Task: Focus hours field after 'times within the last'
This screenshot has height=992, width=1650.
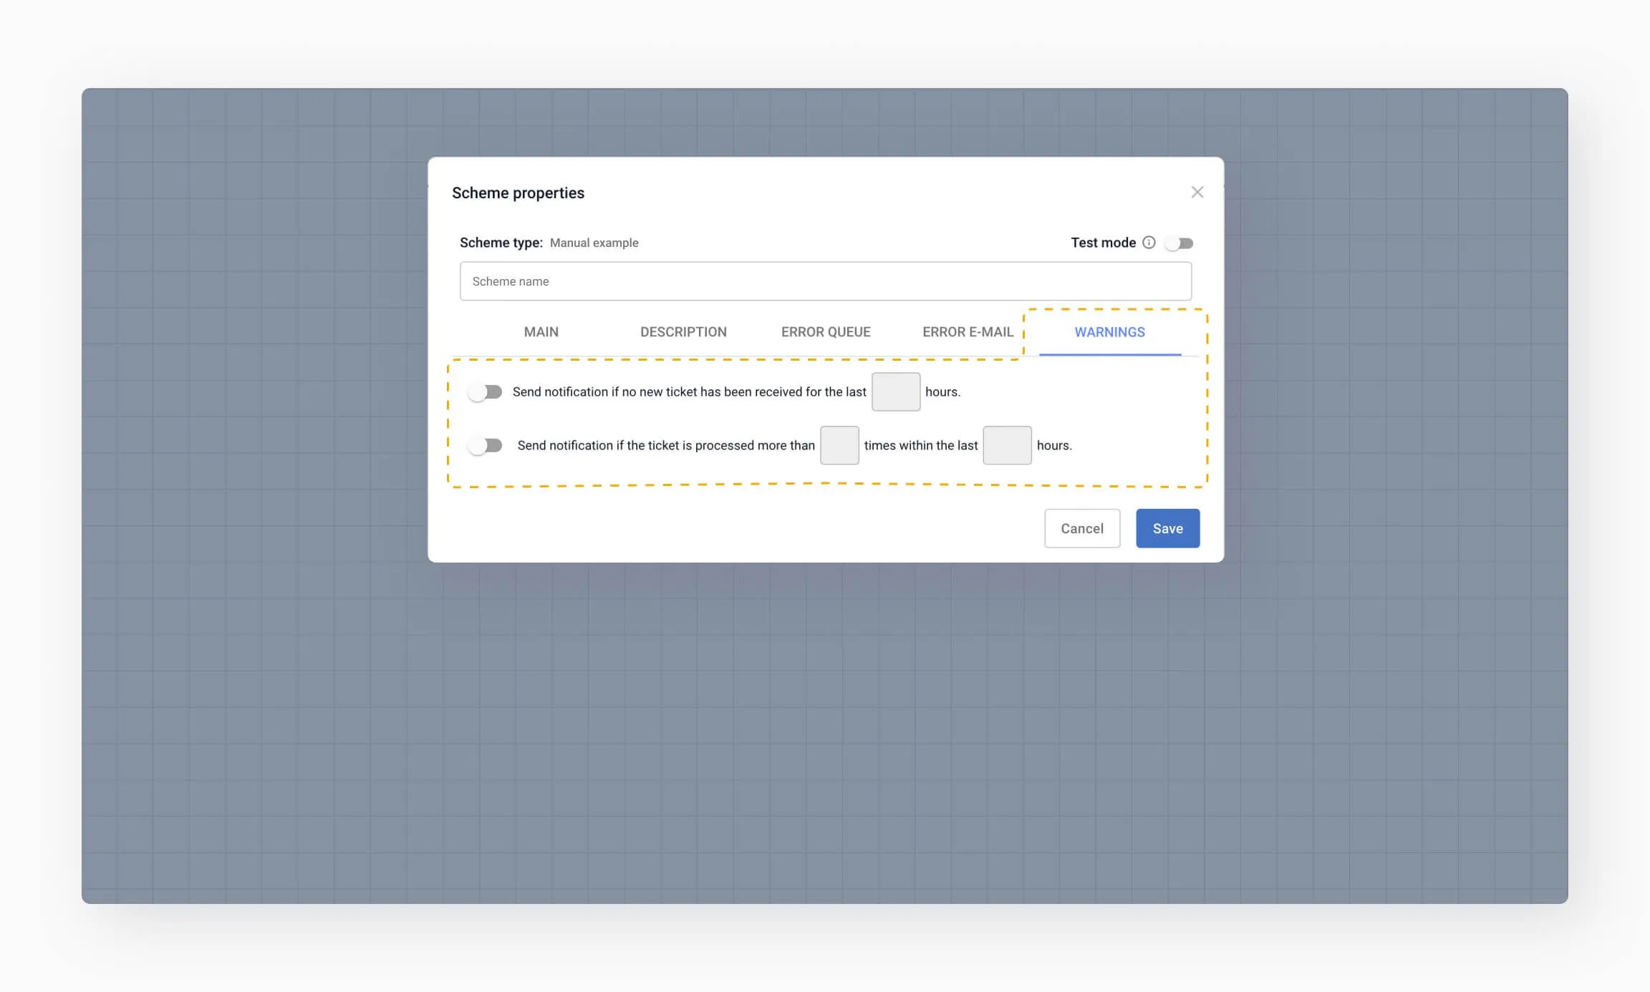Action: [x=1006, y=445]
